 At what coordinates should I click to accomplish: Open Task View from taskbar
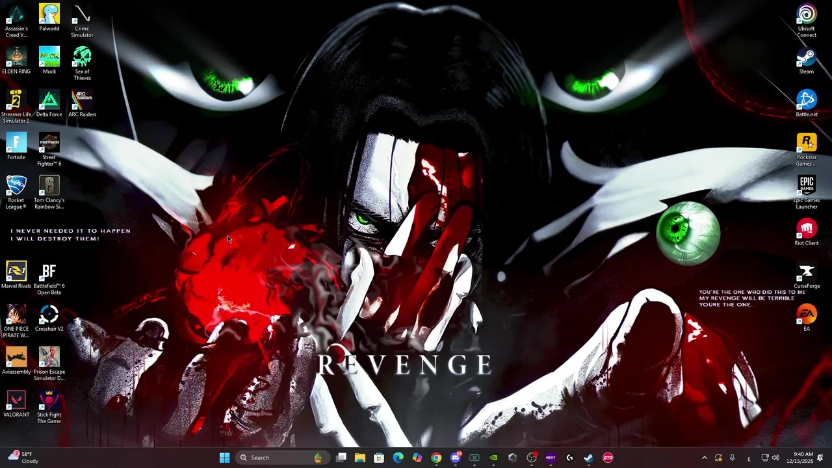[341, 458]
